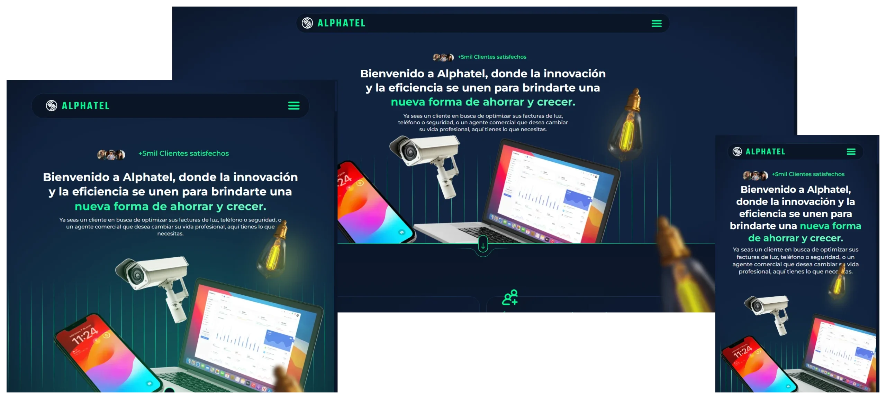Click the scroll-down arrow icon in desktop mockup
Screen dimensions: 886x399
tap(483, 245)
